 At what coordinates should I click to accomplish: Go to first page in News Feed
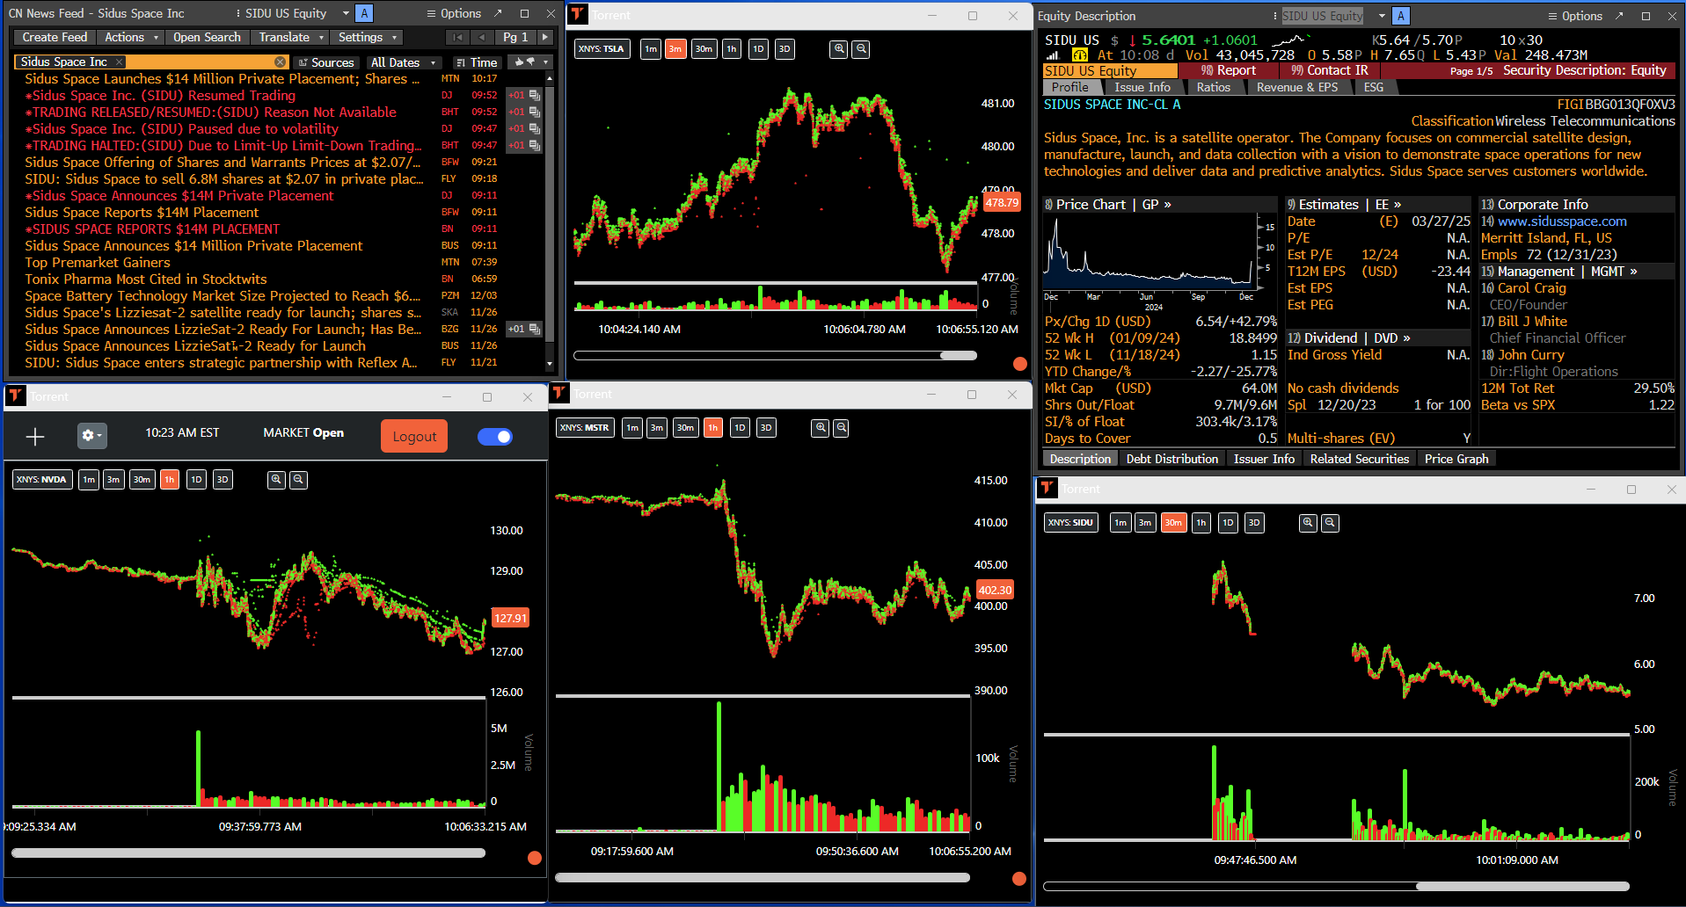[x=456, y=37]
